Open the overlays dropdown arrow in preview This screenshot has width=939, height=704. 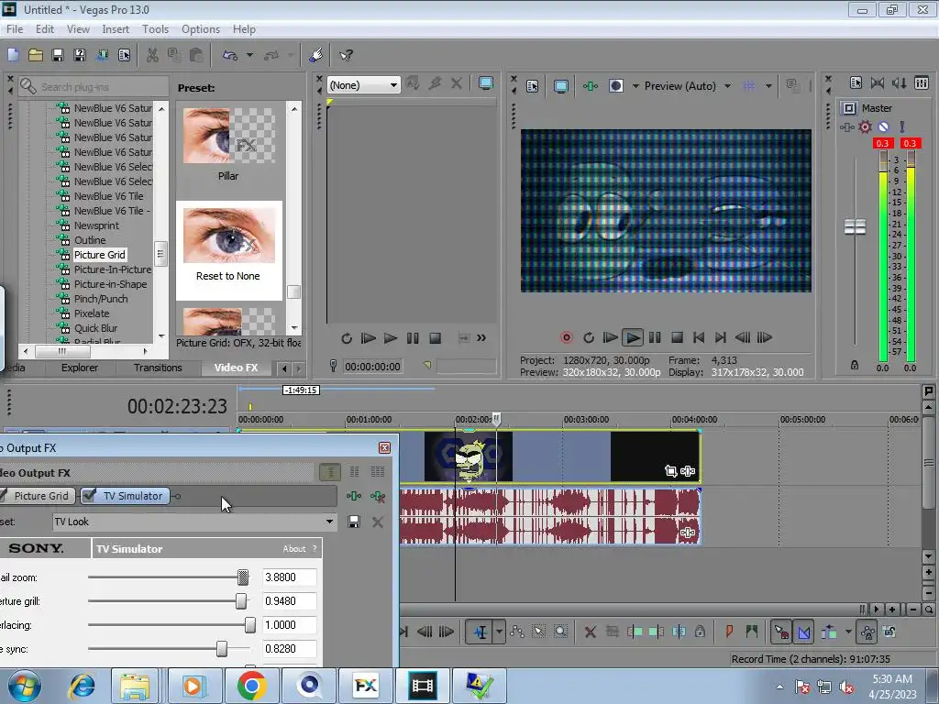[x=769, y=86]
